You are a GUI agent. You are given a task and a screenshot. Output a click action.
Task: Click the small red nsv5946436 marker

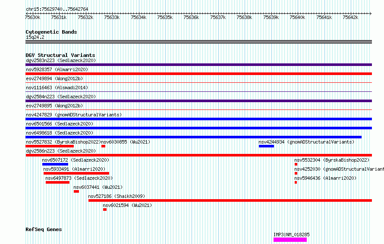296,182
